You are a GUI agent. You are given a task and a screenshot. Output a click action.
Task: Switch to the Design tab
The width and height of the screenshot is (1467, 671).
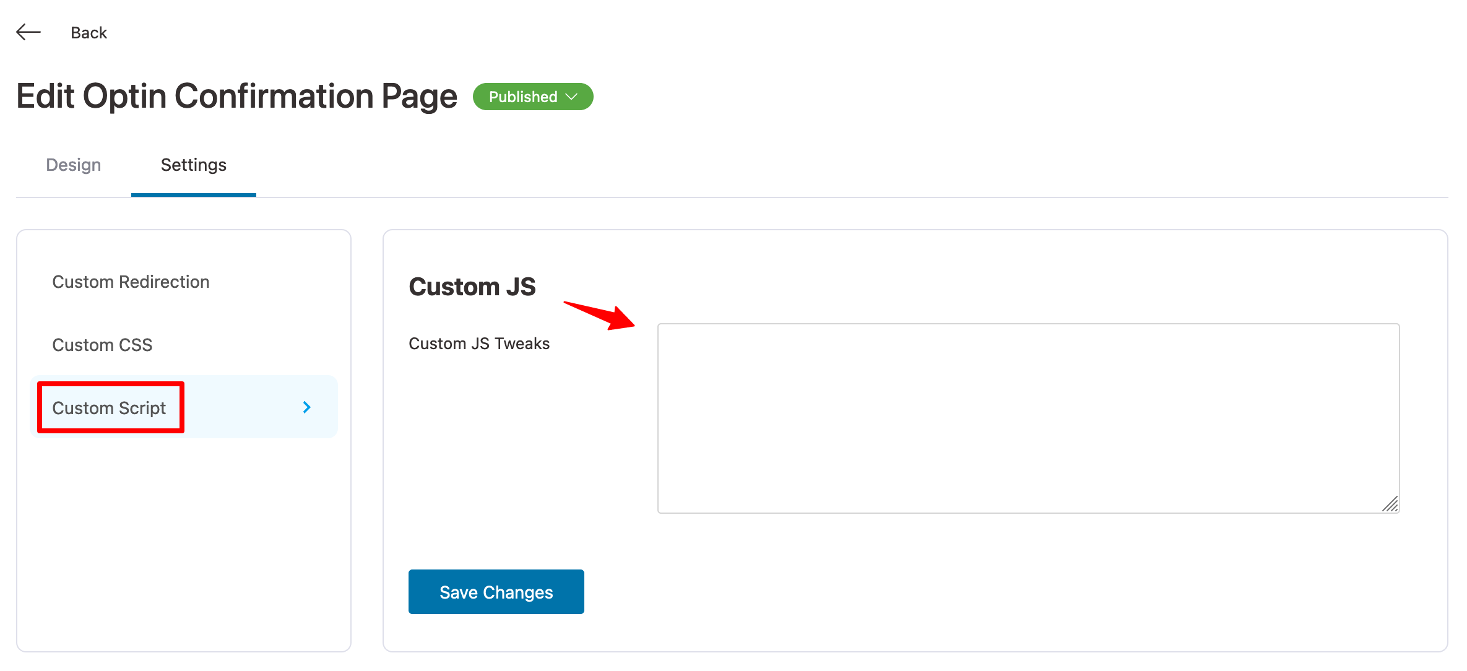coord(73,165)
